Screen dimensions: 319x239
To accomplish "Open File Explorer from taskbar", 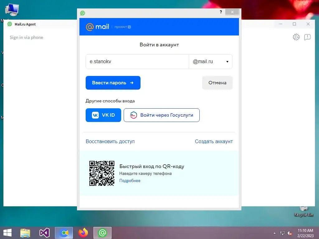I will (x=25, y=233).
